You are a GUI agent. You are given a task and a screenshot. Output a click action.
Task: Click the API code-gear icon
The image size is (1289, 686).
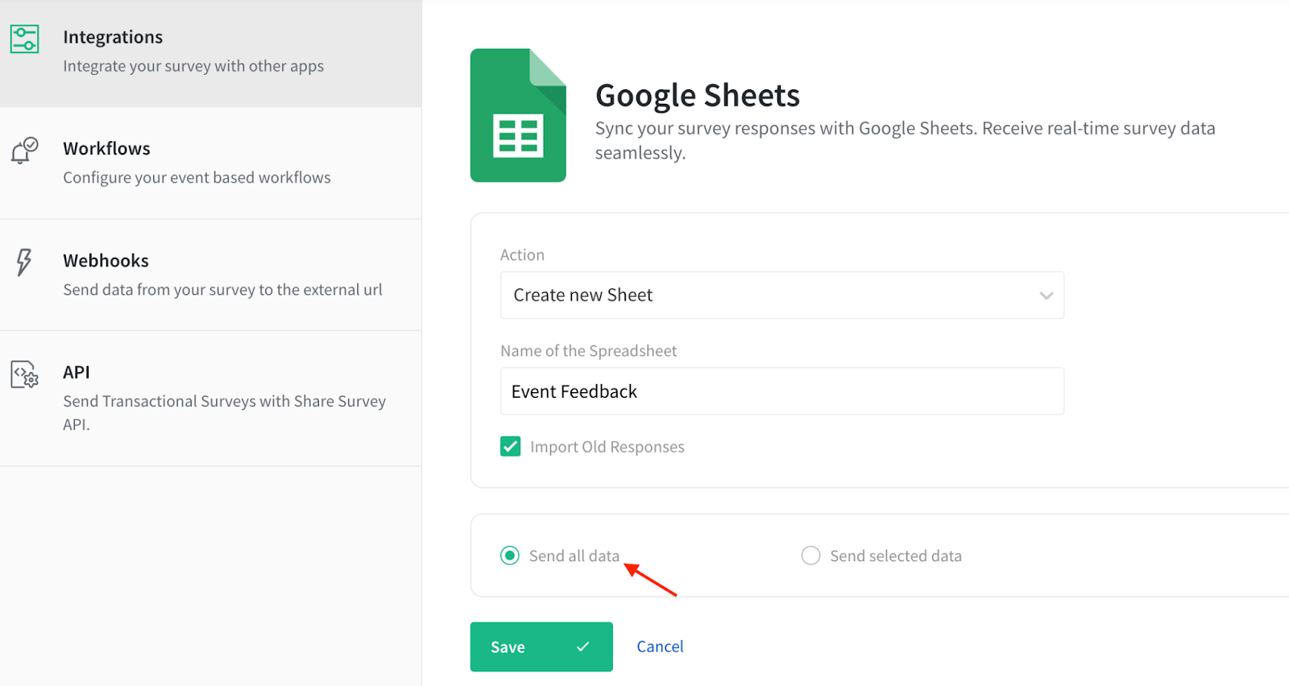coord(24,374)
